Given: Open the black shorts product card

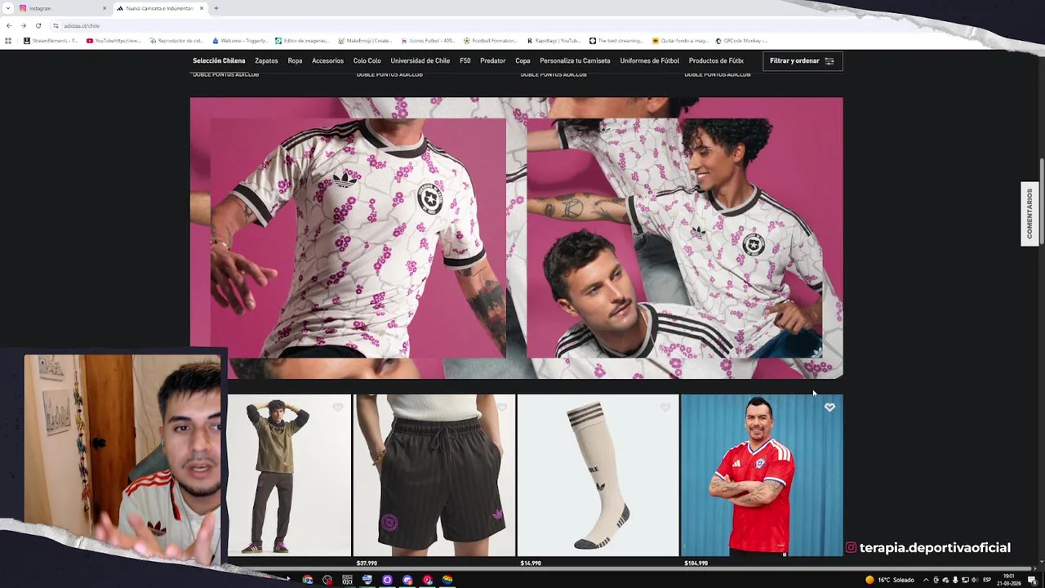Looking at the screenshot, I should (x=434, y=475).
